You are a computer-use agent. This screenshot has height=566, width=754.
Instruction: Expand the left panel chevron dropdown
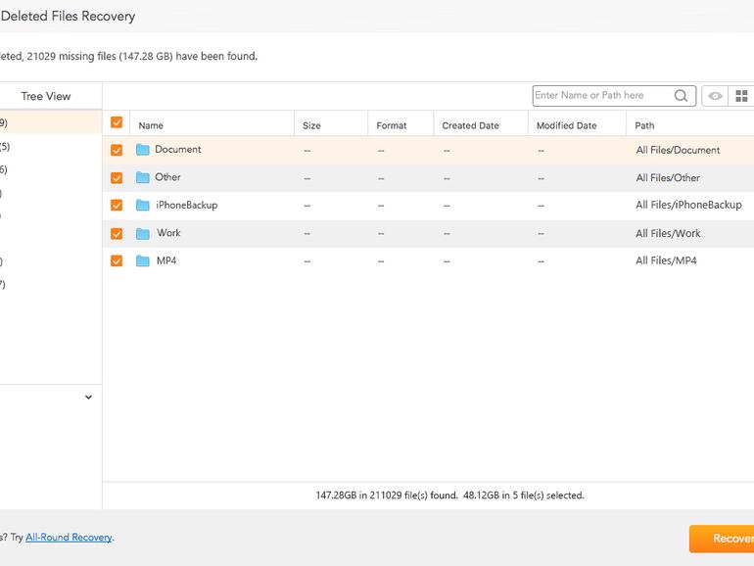click(x=88, y=398)
